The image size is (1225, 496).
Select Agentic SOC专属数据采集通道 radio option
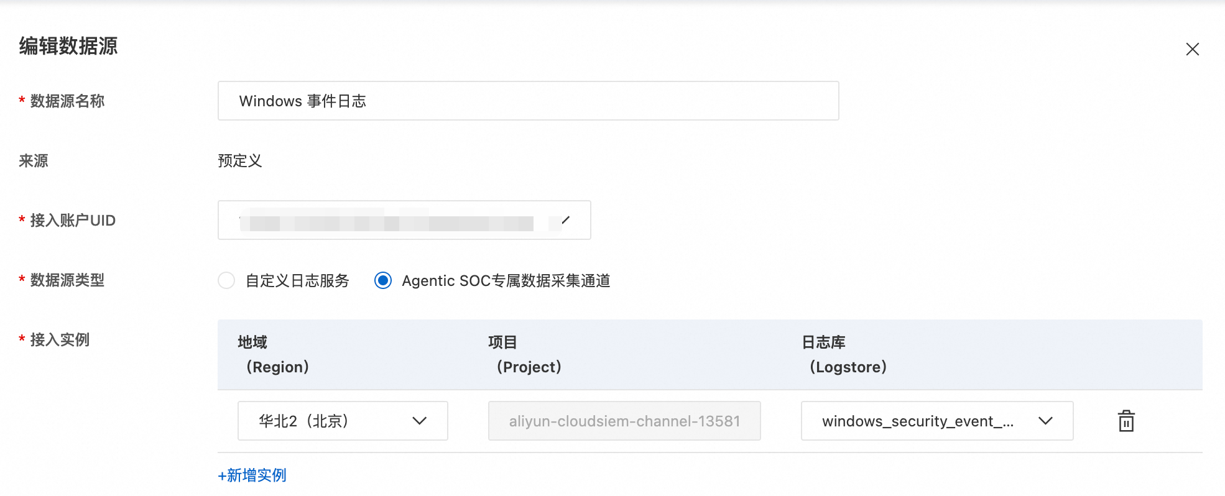(383, 280)
